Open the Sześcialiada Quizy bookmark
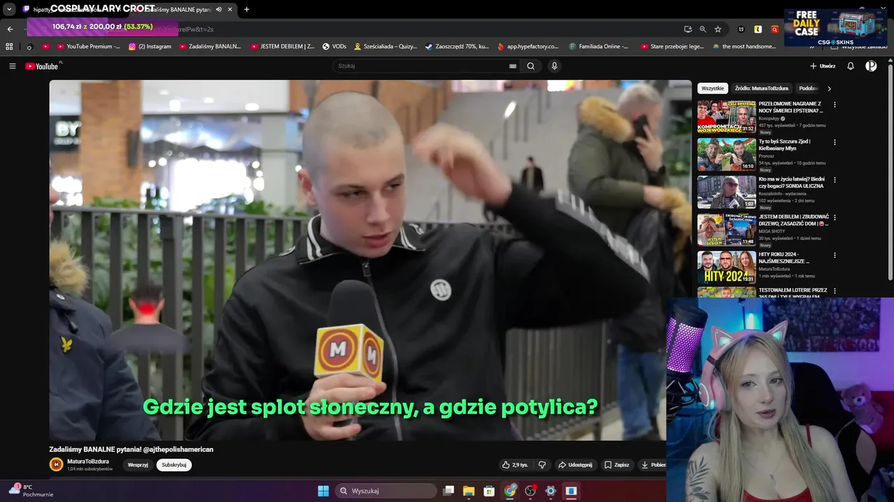The height and width of the screenshot is (502, 894). coord(386,47)
